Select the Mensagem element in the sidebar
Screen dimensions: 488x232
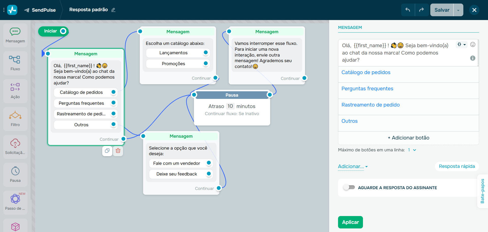tap(15, 35)
